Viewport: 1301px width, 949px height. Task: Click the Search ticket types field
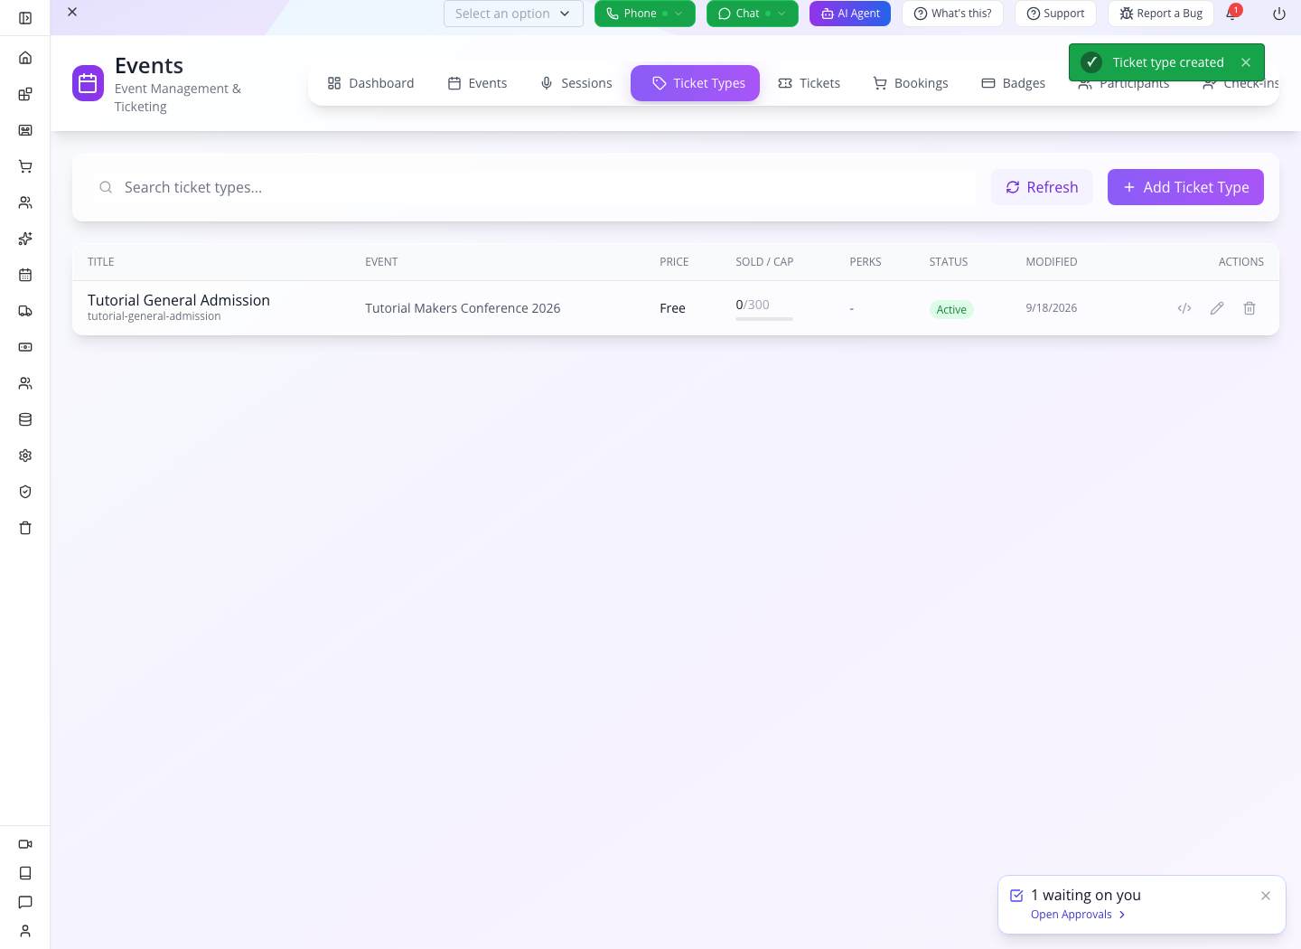[533, 187]
